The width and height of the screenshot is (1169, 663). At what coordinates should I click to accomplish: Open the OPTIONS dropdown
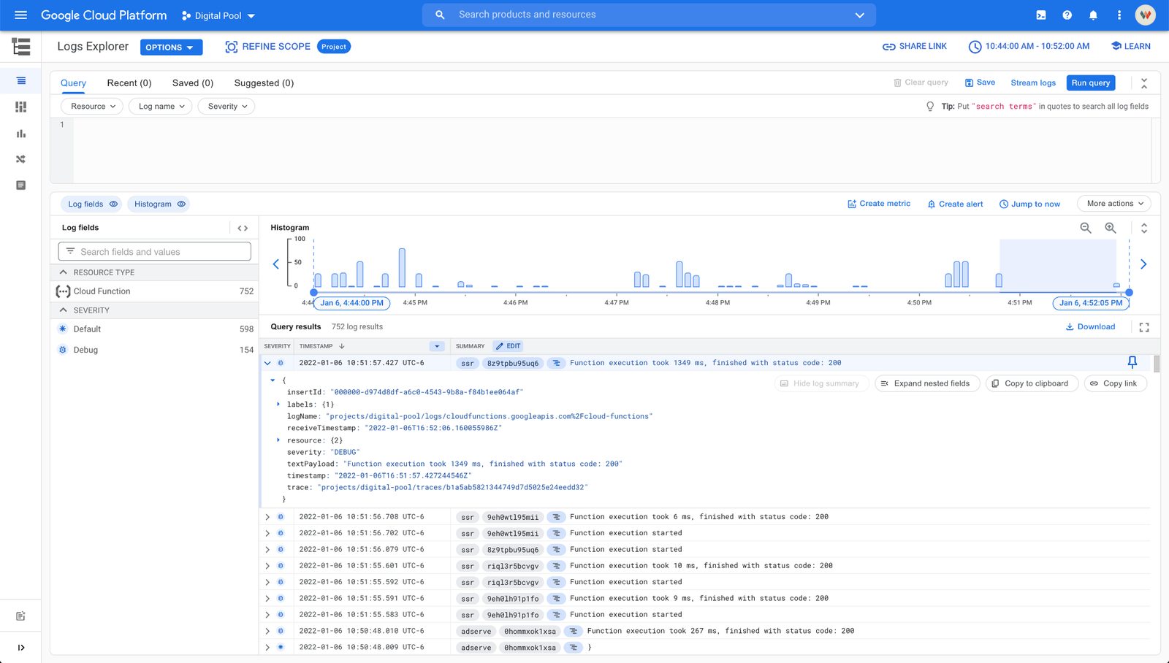171,47
